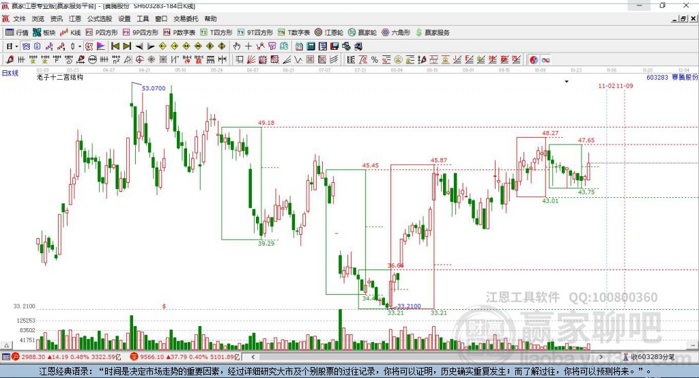The width and height of the screenshot is (699, 378).
Task: Click the 日K线 label
Action: click(x=10, y=73)
